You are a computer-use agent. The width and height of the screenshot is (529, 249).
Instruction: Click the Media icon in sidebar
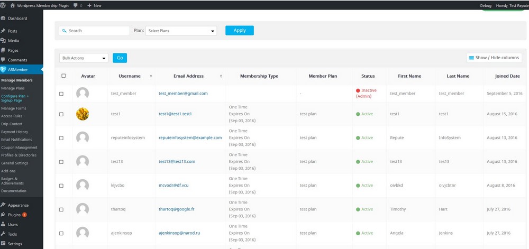coord(3,40)
